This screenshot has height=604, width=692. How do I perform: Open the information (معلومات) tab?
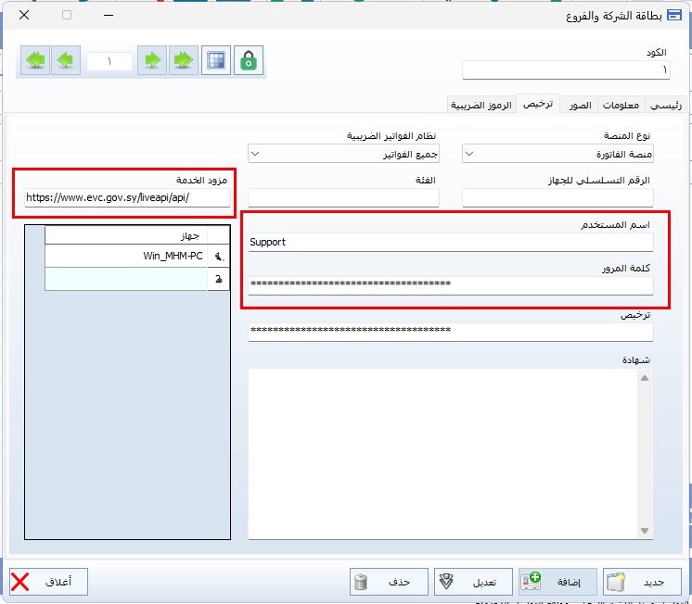click(x=621, y=106)
